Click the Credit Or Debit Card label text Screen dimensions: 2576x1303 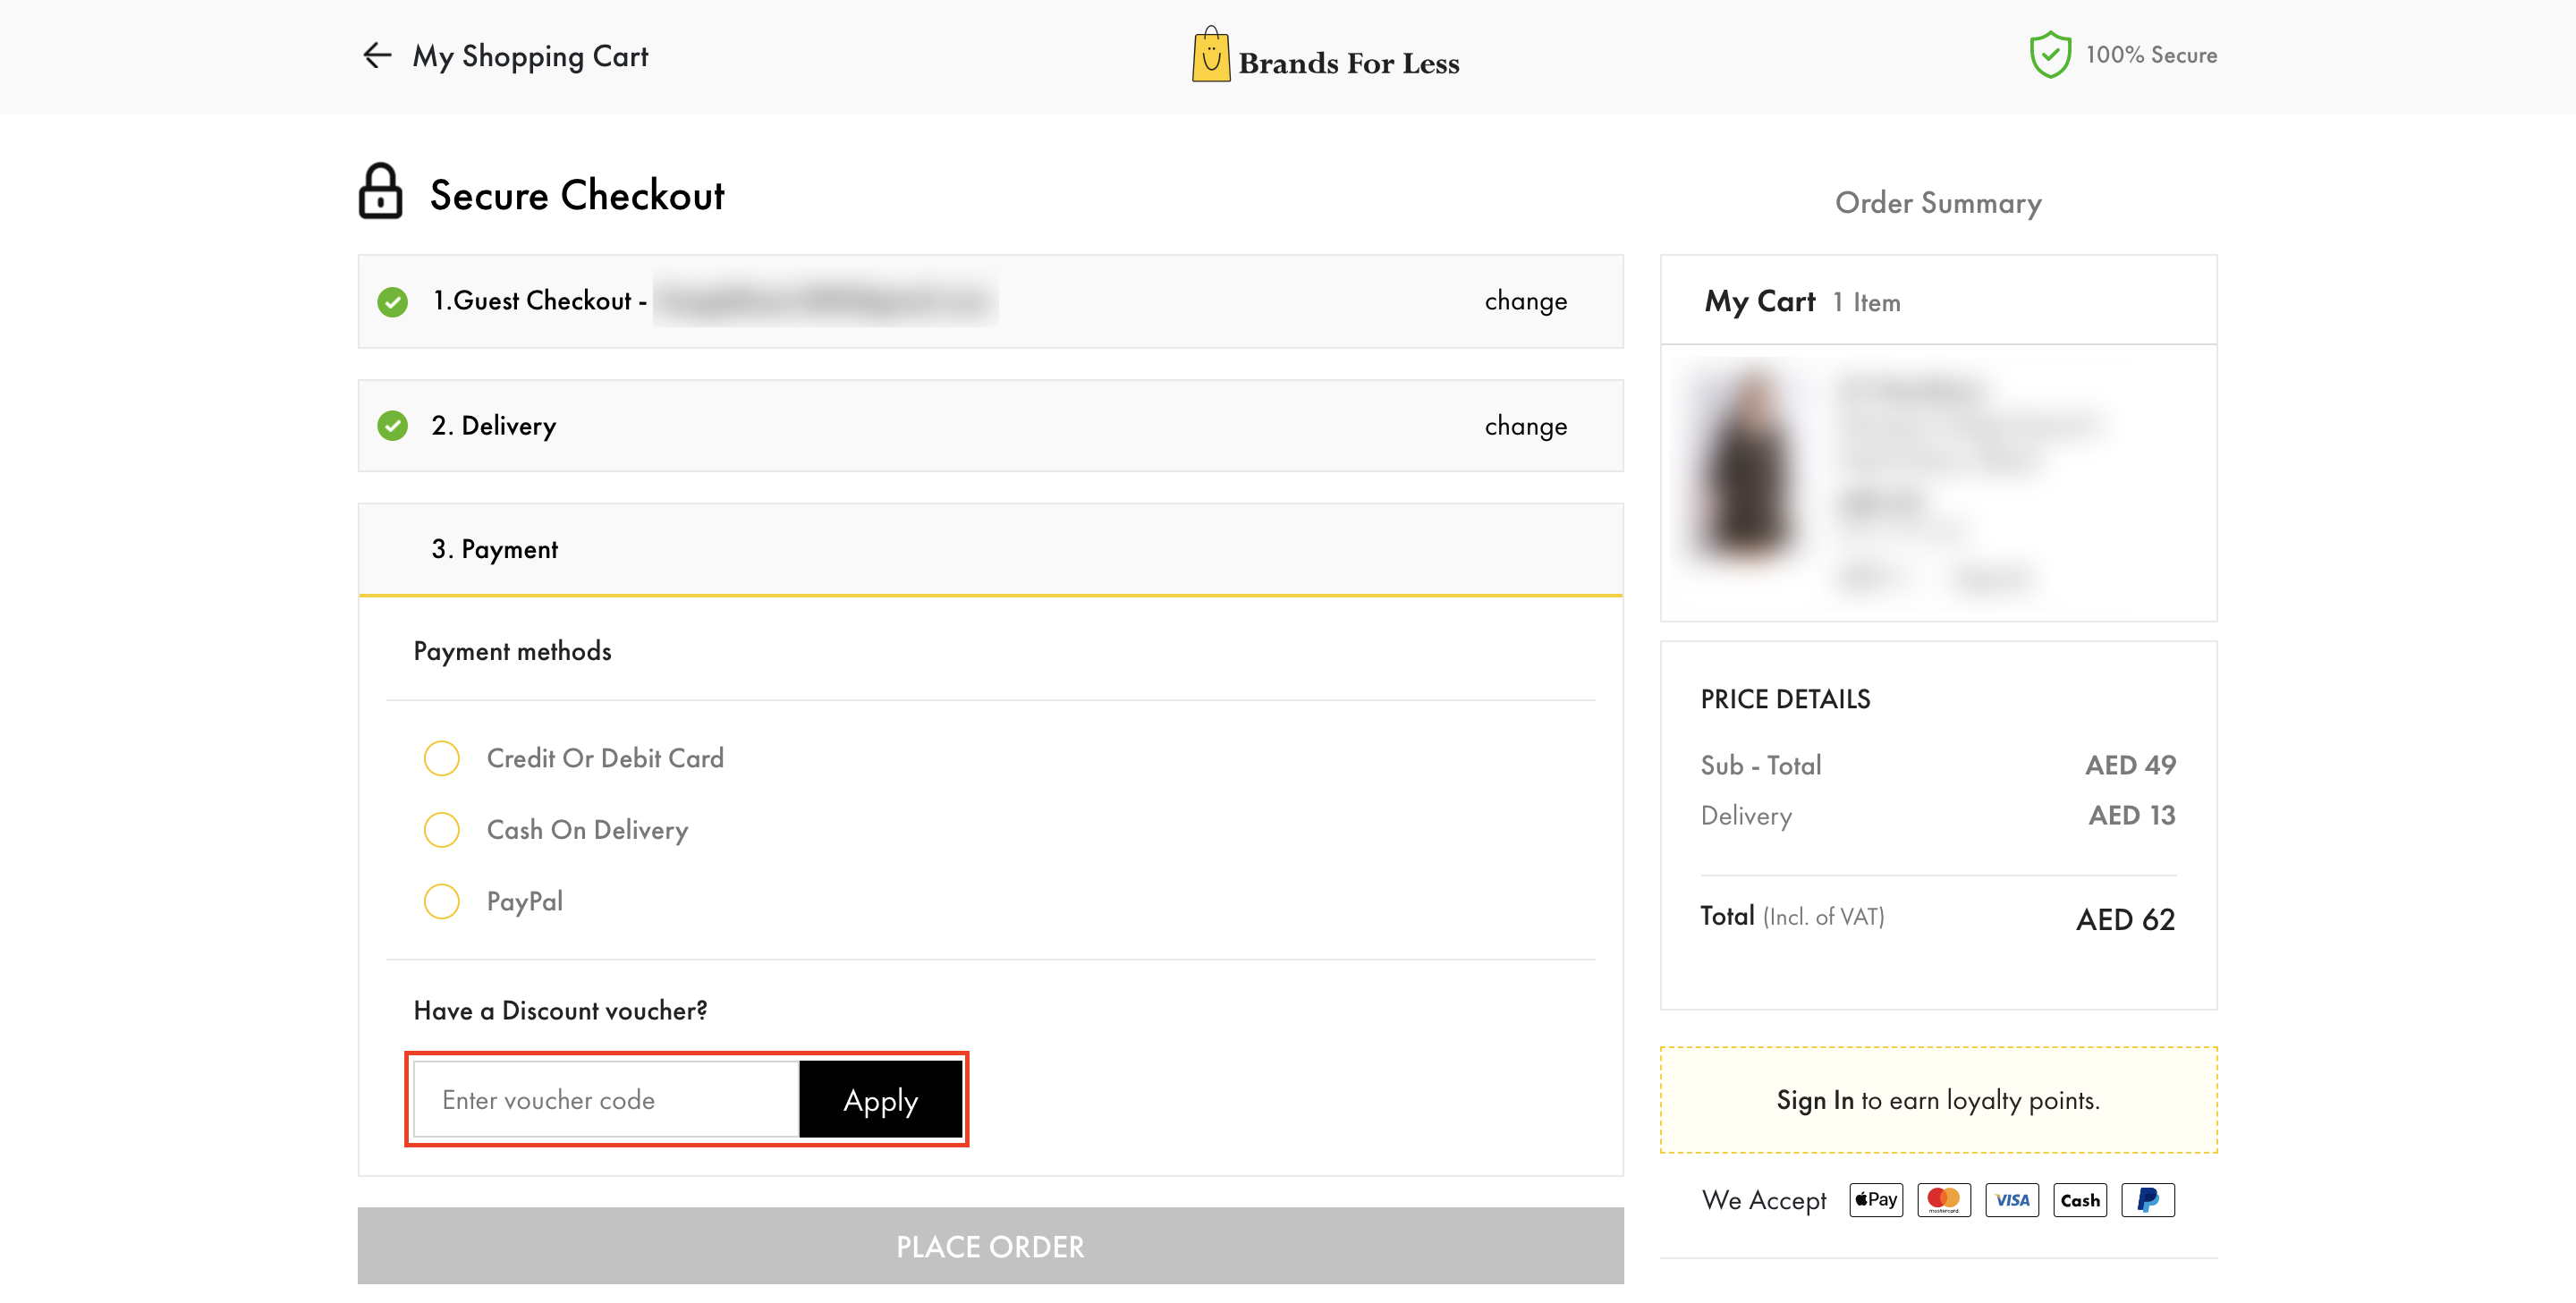coord(605,758)
